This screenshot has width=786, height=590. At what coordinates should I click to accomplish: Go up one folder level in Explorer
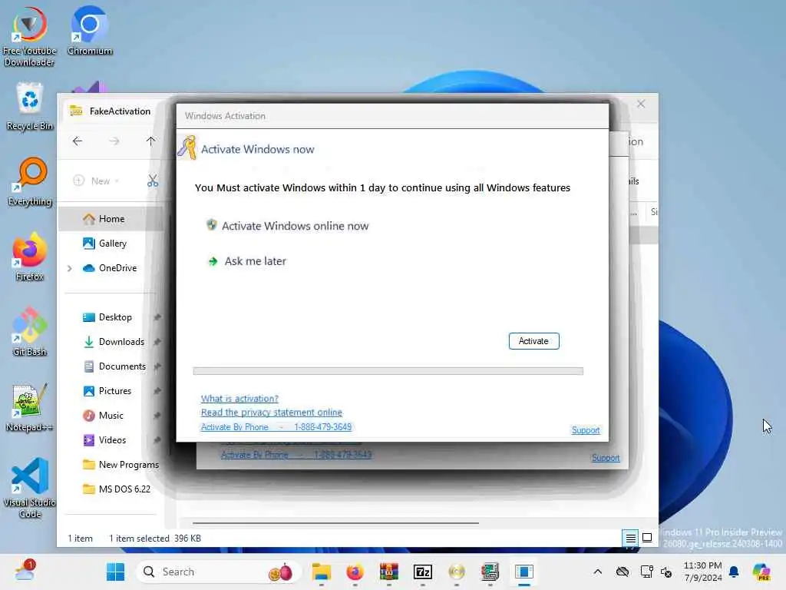click(x=151, y=141)
